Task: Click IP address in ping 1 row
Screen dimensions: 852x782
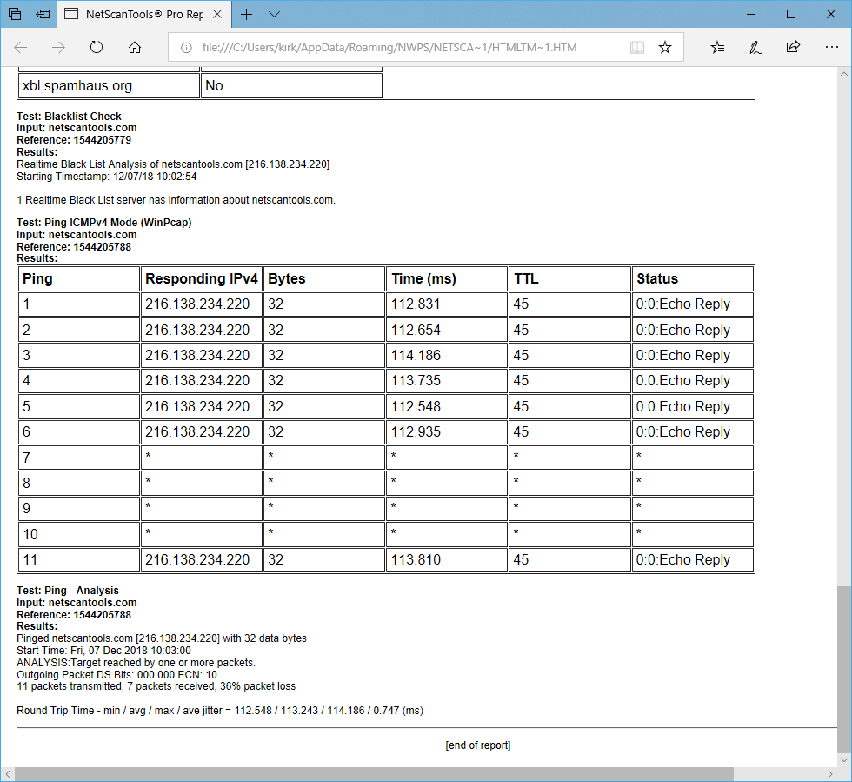Action: (x=197, y=304)
